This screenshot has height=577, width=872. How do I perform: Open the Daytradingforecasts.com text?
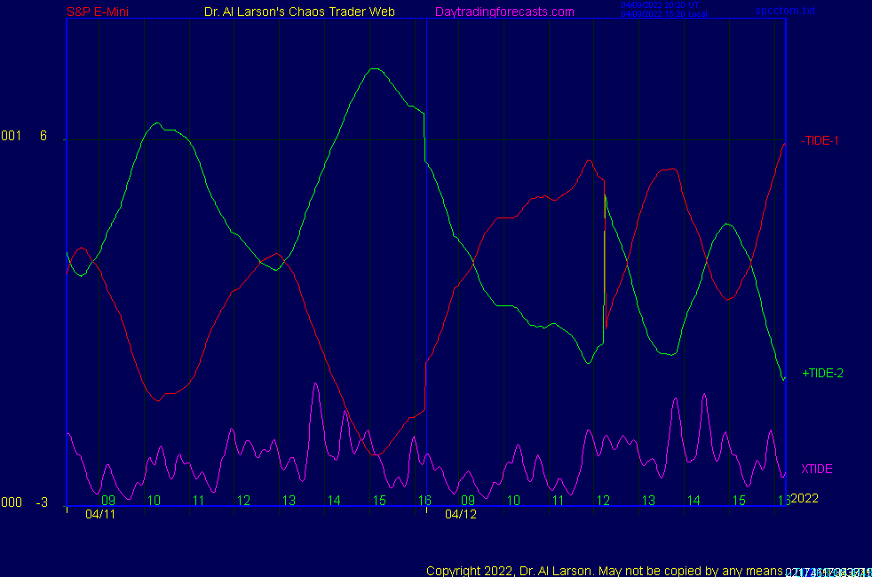[504, 12]
